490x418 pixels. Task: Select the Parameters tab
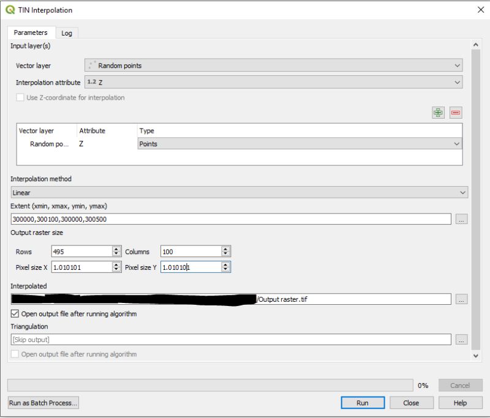pos(32,32)
